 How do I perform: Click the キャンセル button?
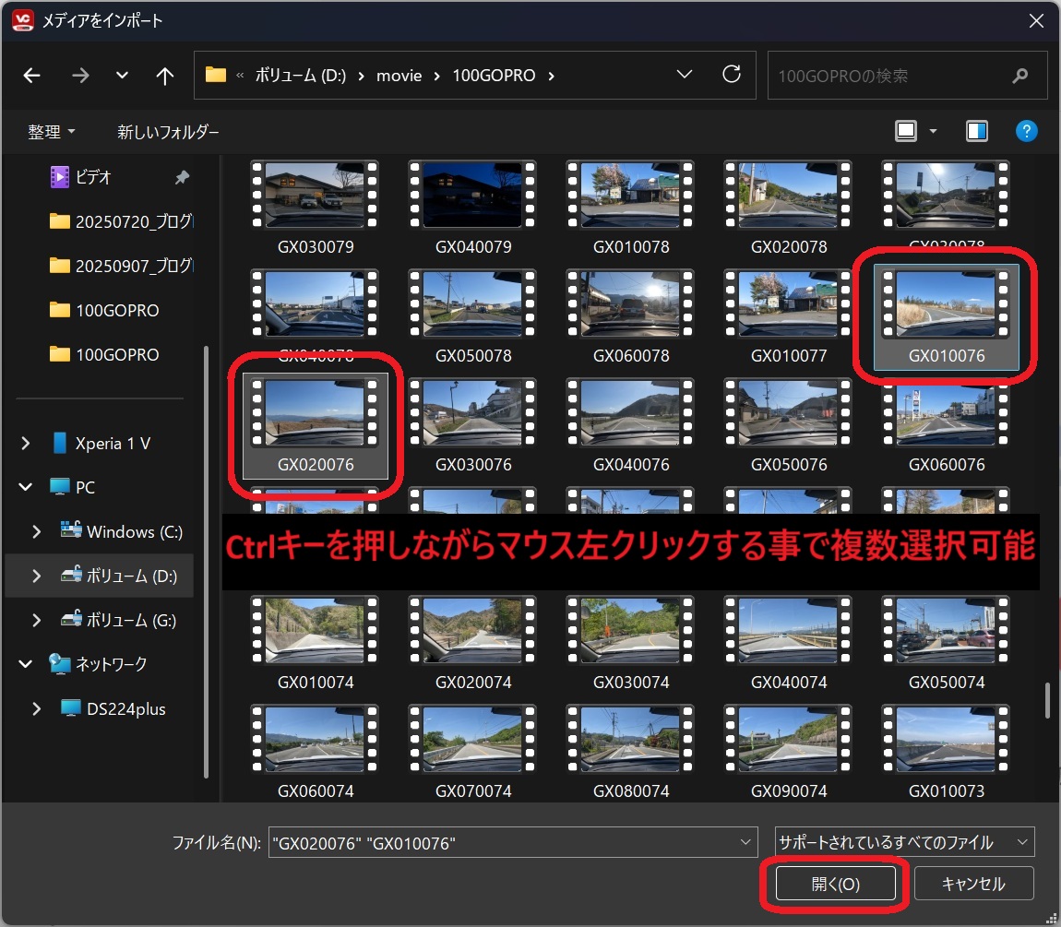[x=973, y=884]
